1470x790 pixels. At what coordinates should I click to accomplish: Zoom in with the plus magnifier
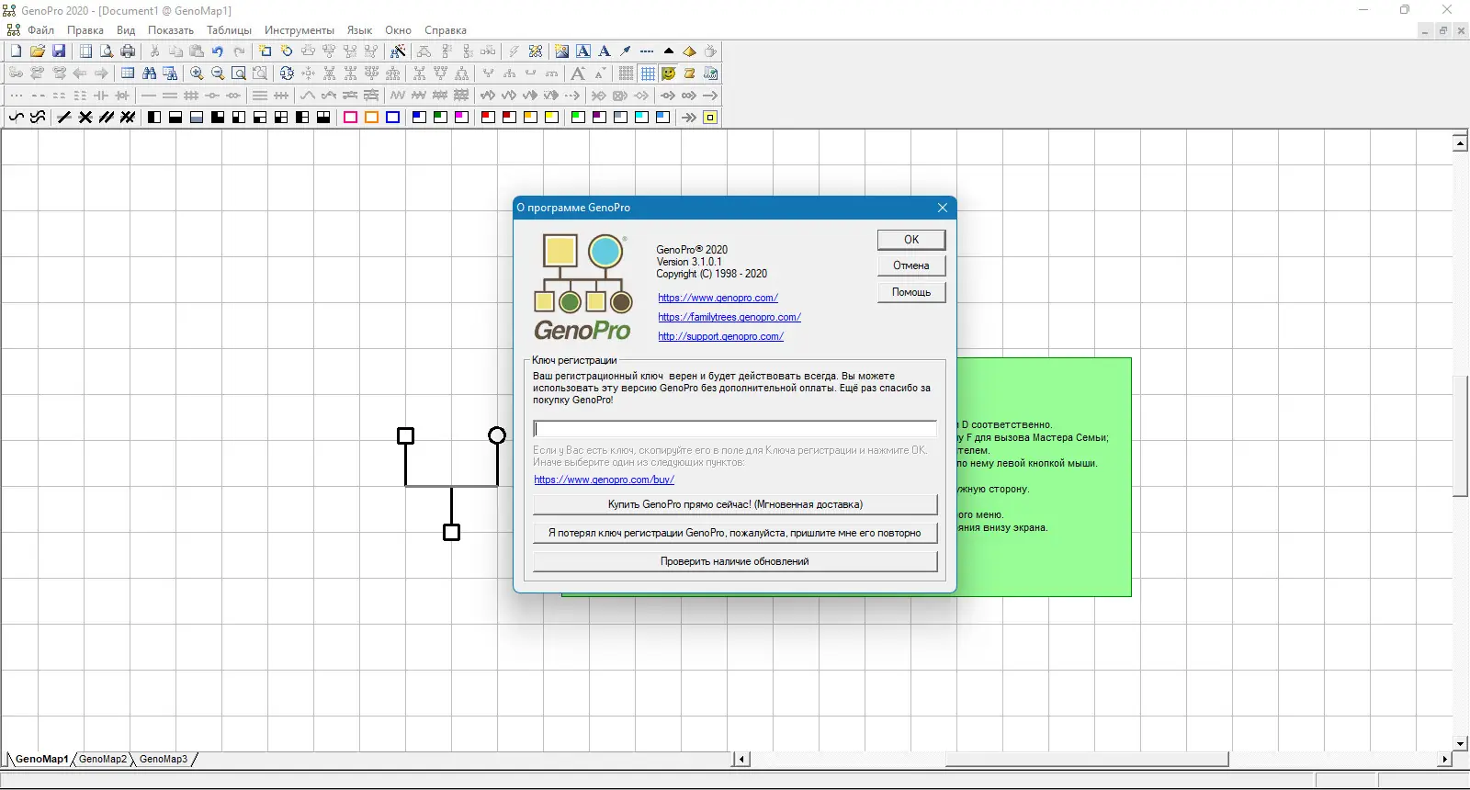pyautogui.click(x=197, y=73)
